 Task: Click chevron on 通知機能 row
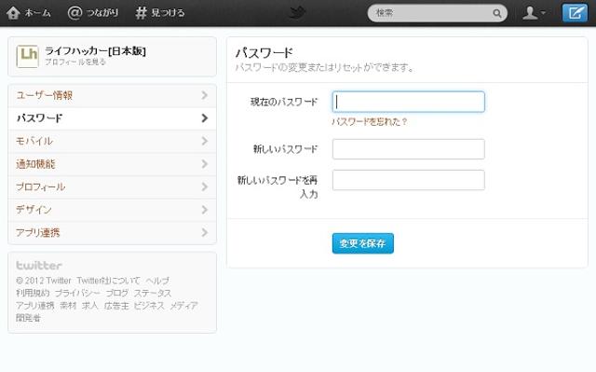[205, 163]
